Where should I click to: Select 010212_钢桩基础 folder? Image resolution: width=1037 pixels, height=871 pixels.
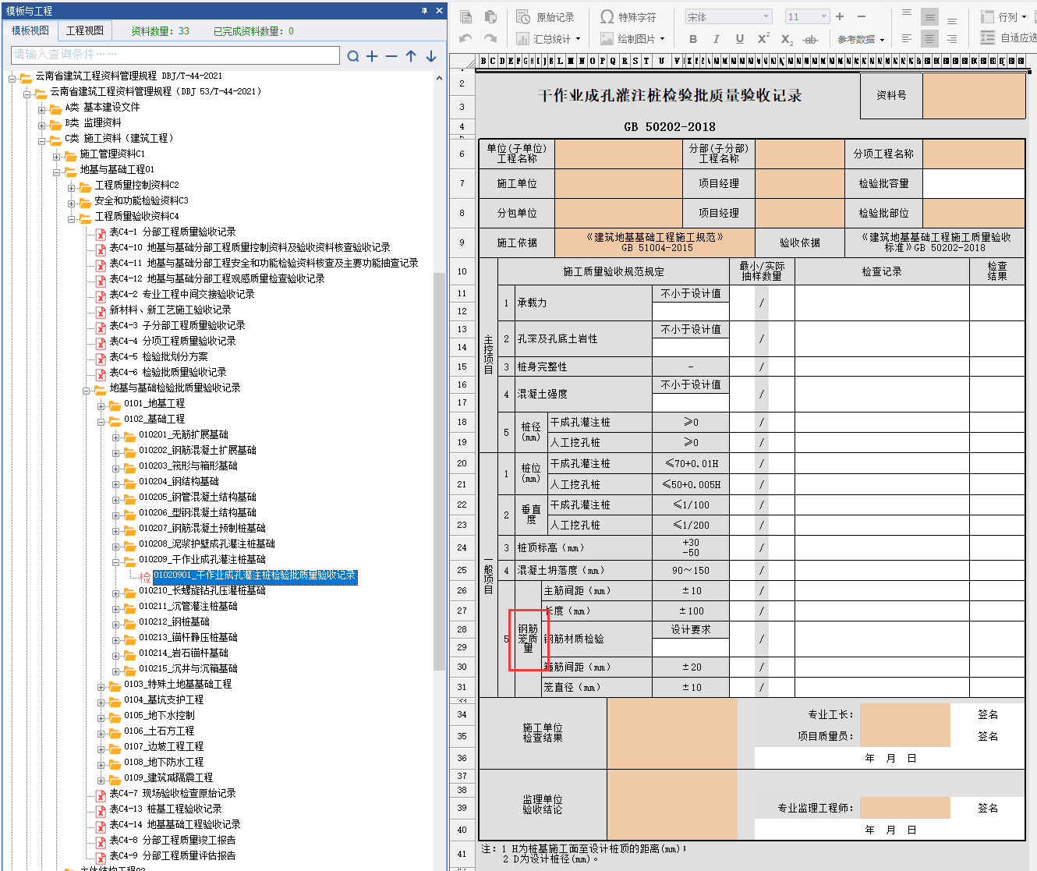click(174, 621)
